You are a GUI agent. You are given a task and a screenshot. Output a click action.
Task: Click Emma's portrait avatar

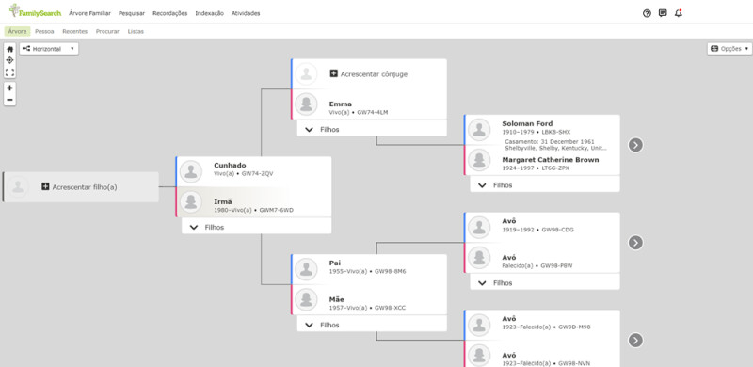click(x=306, y=104)
